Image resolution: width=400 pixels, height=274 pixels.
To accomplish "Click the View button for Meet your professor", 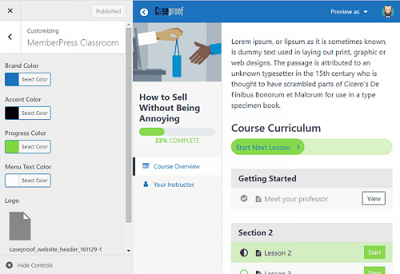I will pyautogui.click(x=373, y=198).
